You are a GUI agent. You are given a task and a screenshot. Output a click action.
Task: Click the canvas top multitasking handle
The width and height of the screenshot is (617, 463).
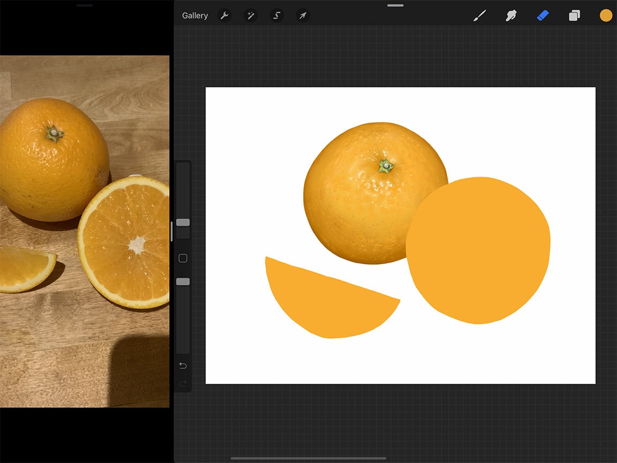[x=395, y=5]
